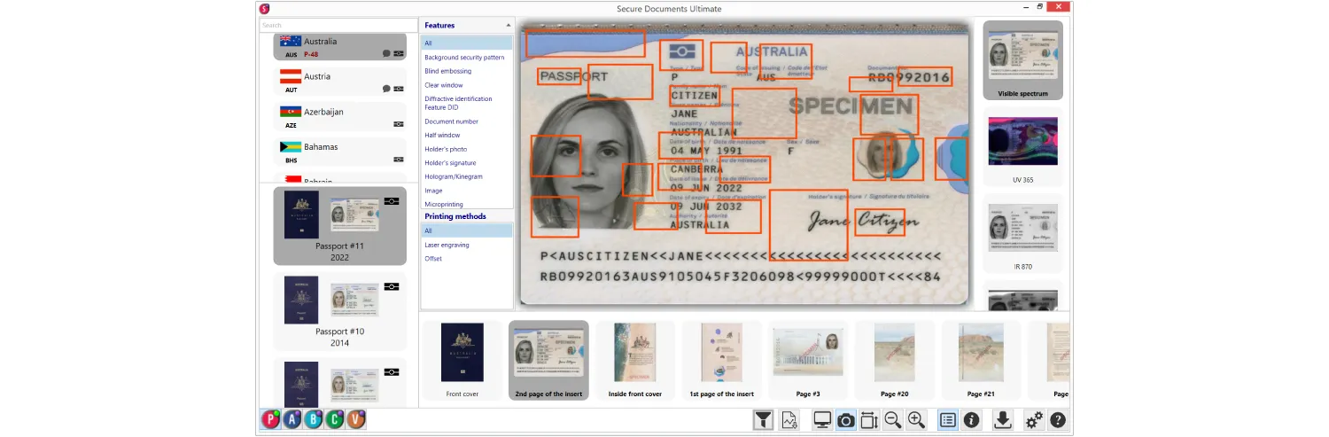Open Page #20 thumbnail
The height and width of the screenshot is (437, 1329).
click(895, 360)
